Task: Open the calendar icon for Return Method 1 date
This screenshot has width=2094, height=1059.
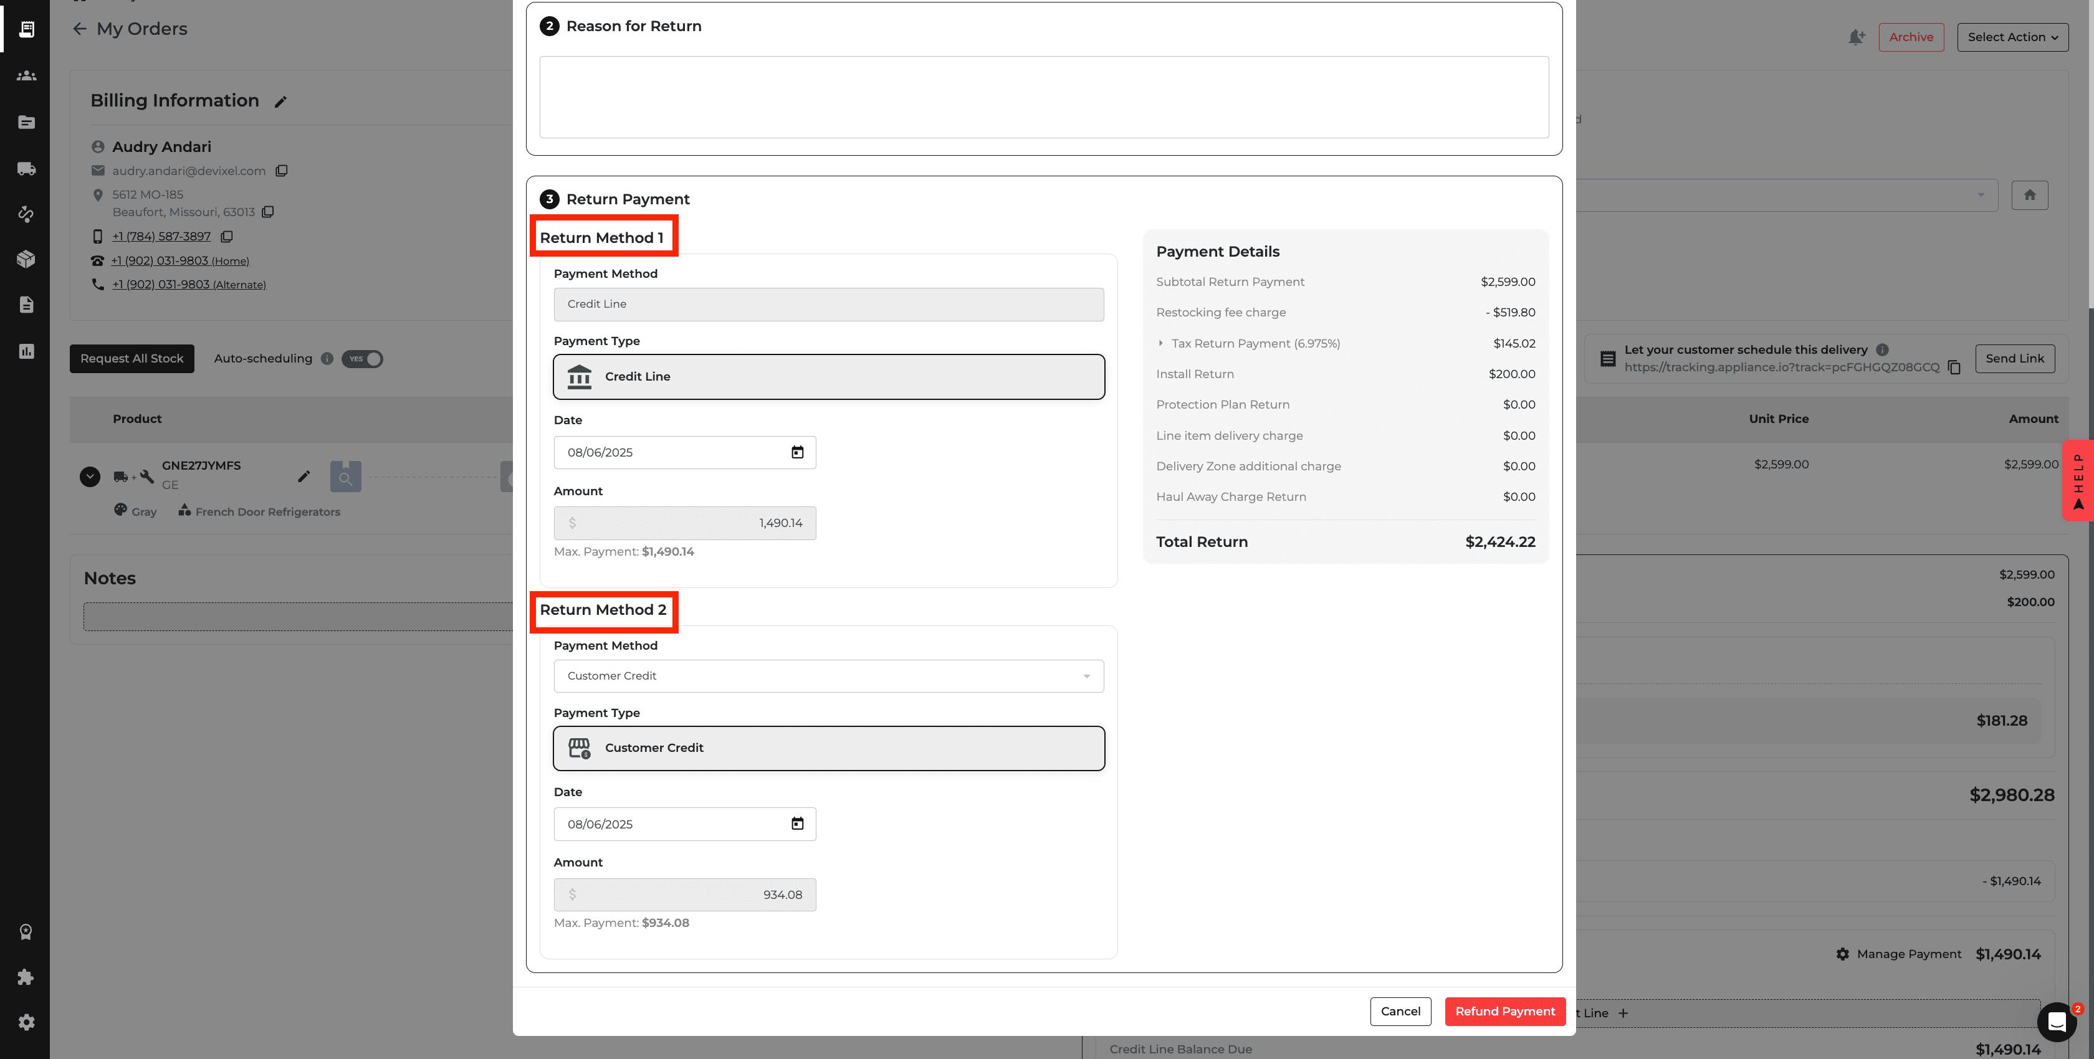Action: [798, 453]
